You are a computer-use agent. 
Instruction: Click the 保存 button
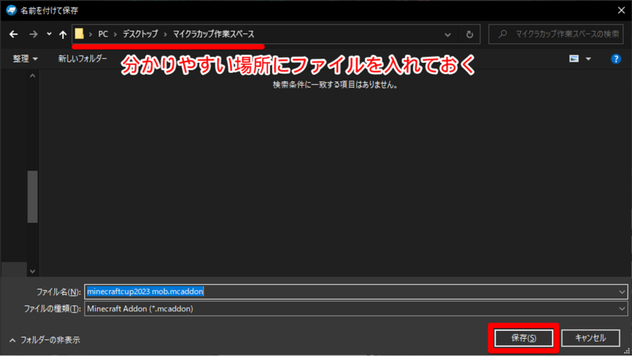click(x=523, y=338)
